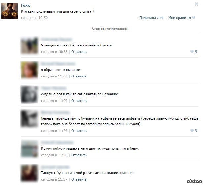Click the megaphone icon beside Поделиться

click(x=162, y=18)
